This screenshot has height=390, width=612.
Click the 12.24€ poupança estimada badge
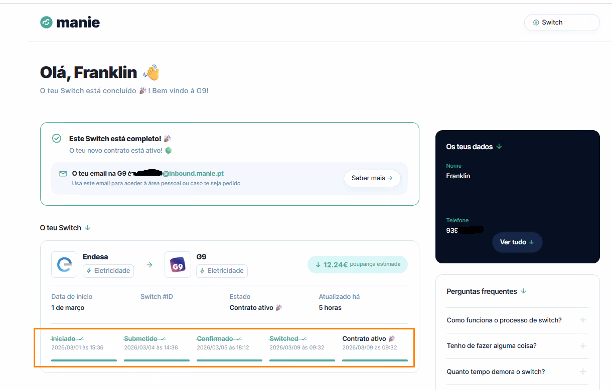tap(358, 264)
